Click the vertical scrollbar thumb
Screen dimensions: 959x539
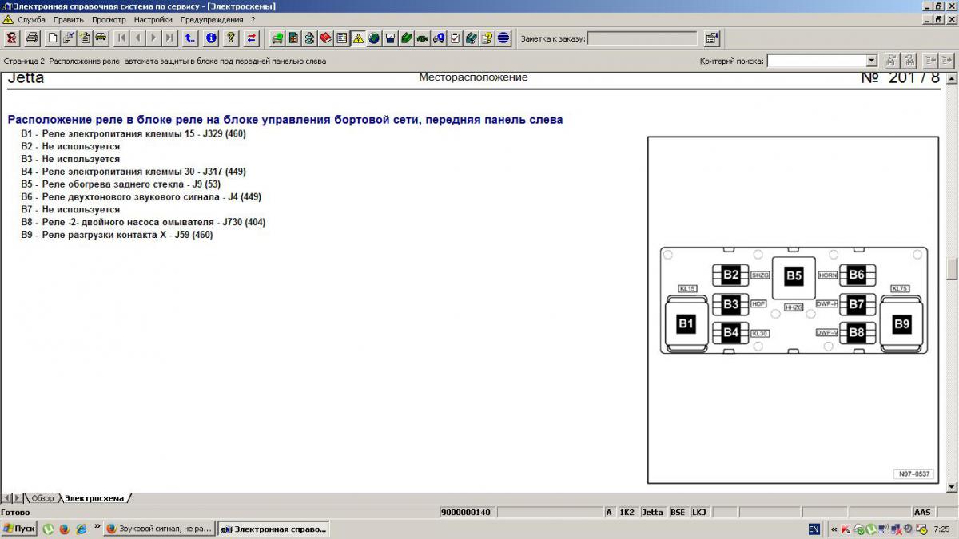pos(951,268)
